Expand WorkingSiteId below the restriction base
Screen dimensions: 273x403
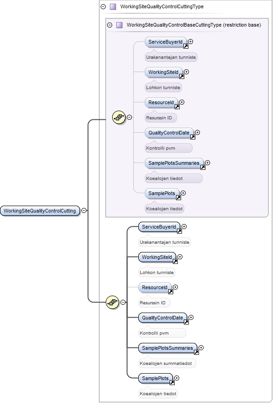click(180, 257)
